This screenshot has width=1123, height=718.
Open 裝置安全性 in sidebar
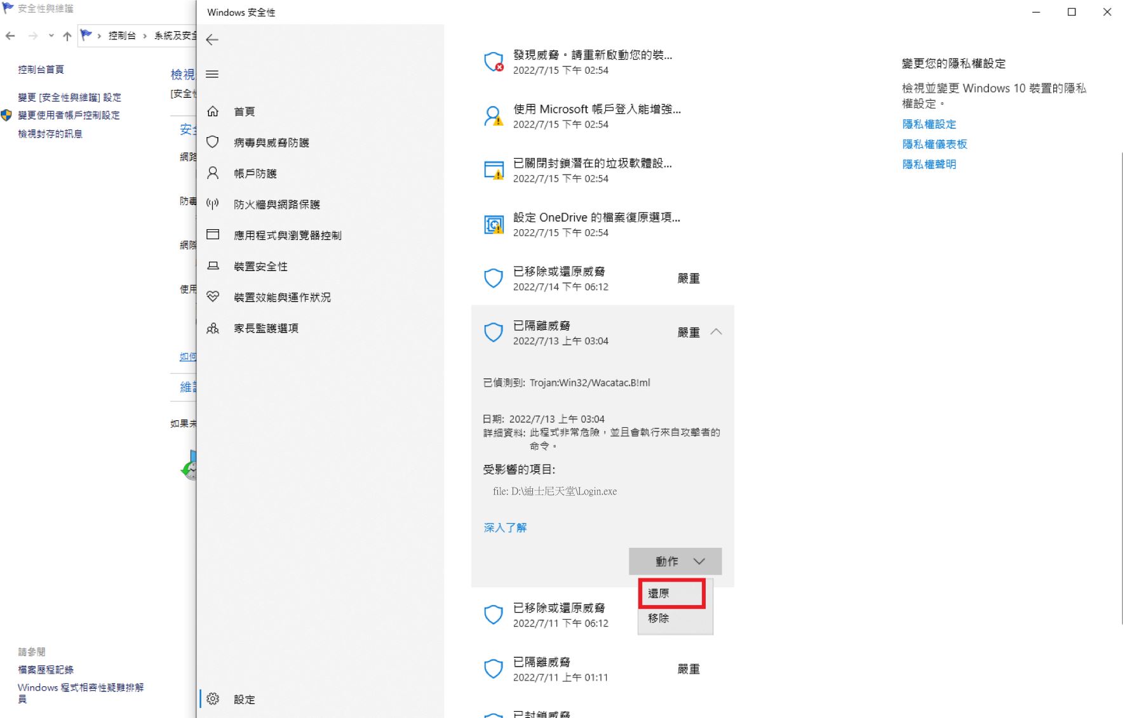pos(260,266)
